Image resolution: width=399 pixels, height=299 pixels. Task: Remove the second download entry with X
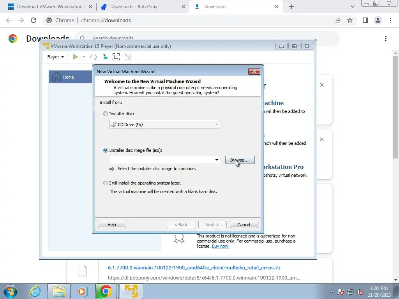click(x=321, y=139)
